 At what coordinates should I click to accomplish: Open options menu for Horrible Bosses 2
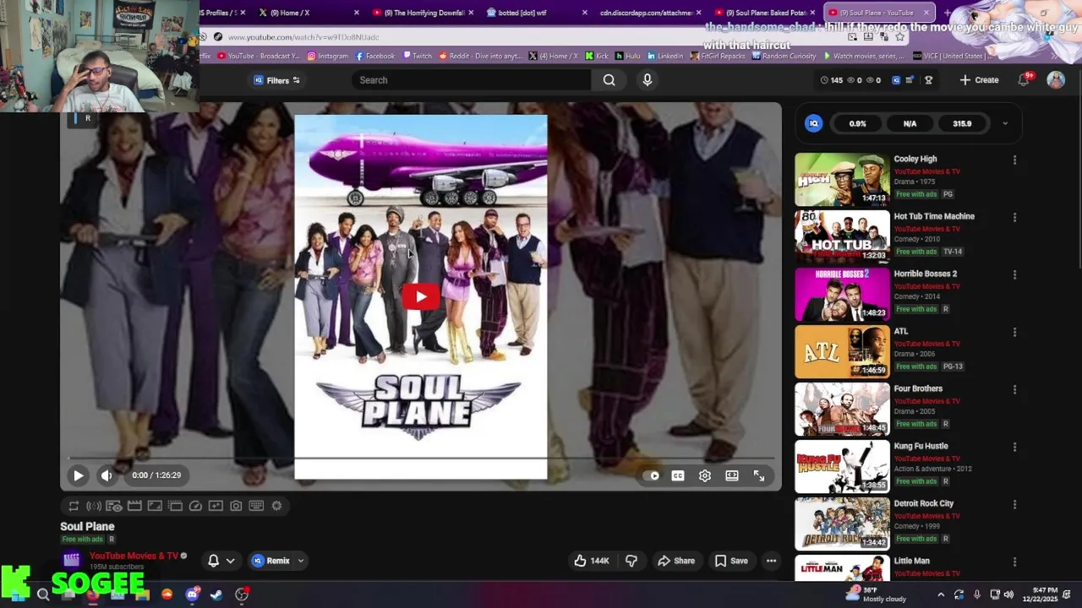tap(1014, 274)
